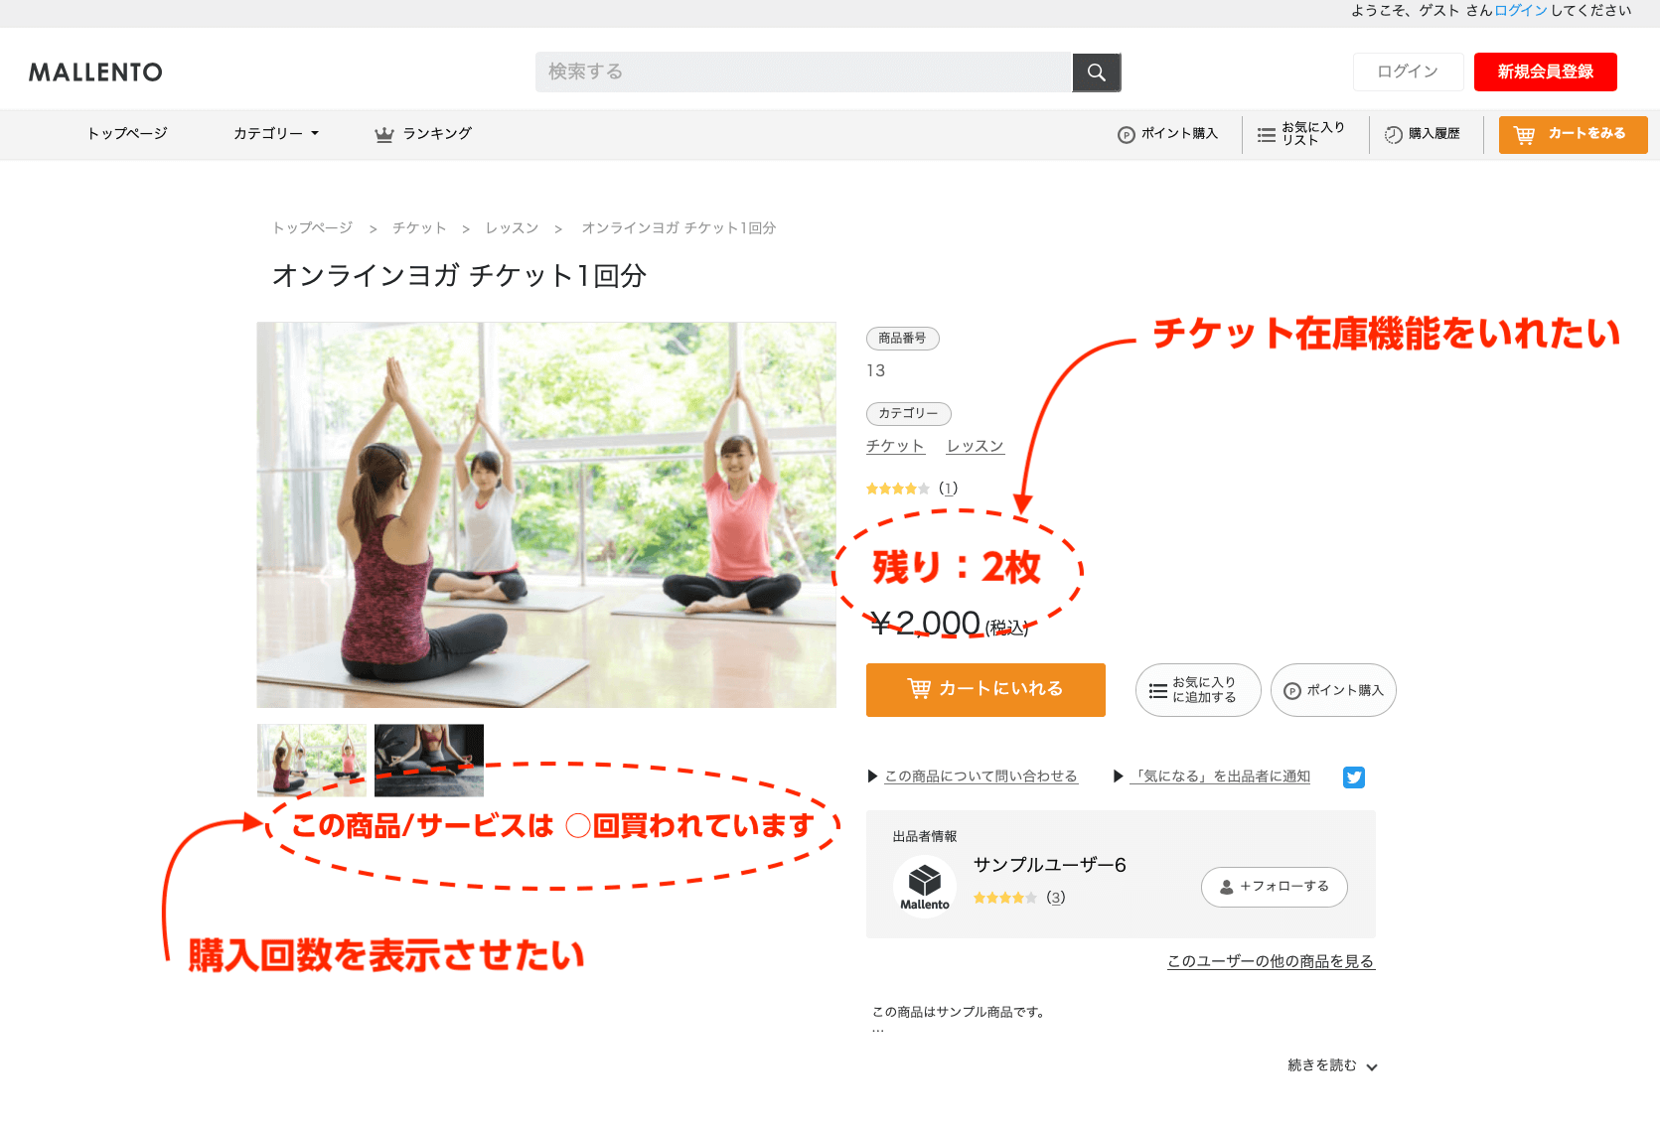This screenshot has height=1127, width=1660.
Task: Click the MALLENTO site logo
Action: tap(95, 72)
